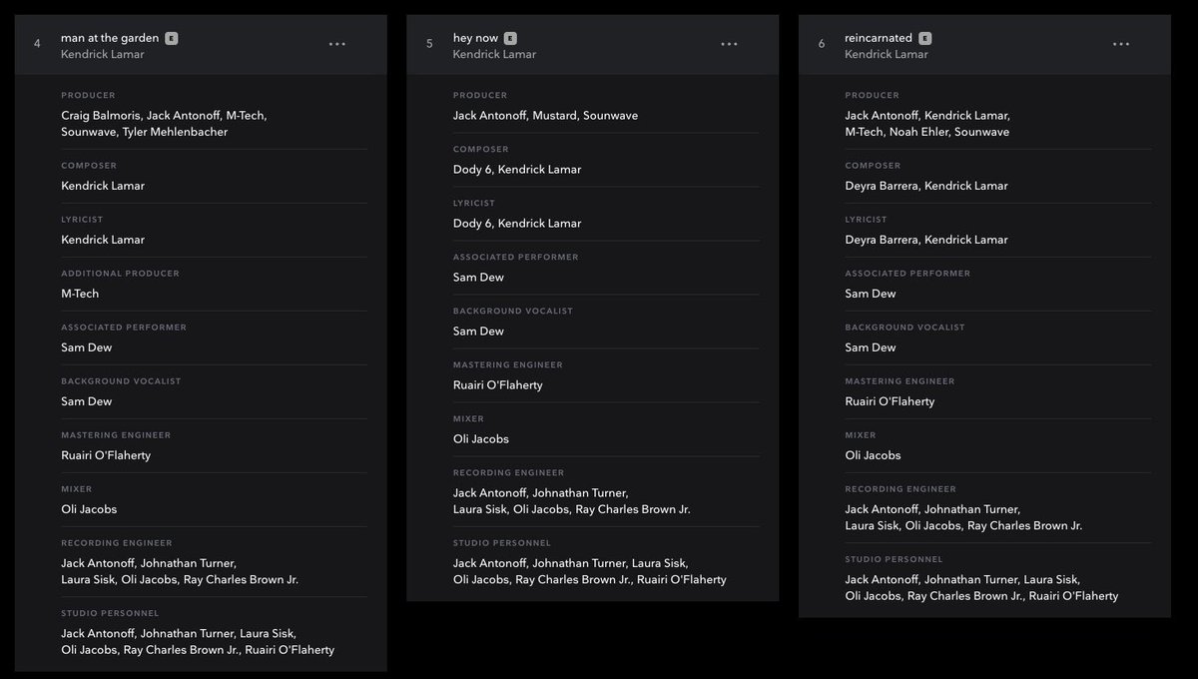
Task: Click Noah Ehler in reincarnated producers
Action: (x=918, y=132)
